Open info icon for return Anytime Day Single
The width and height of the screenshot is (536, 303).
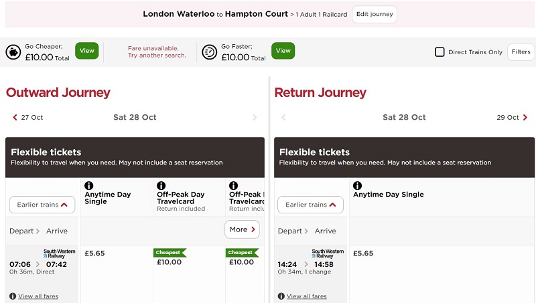tap(357, 186)
